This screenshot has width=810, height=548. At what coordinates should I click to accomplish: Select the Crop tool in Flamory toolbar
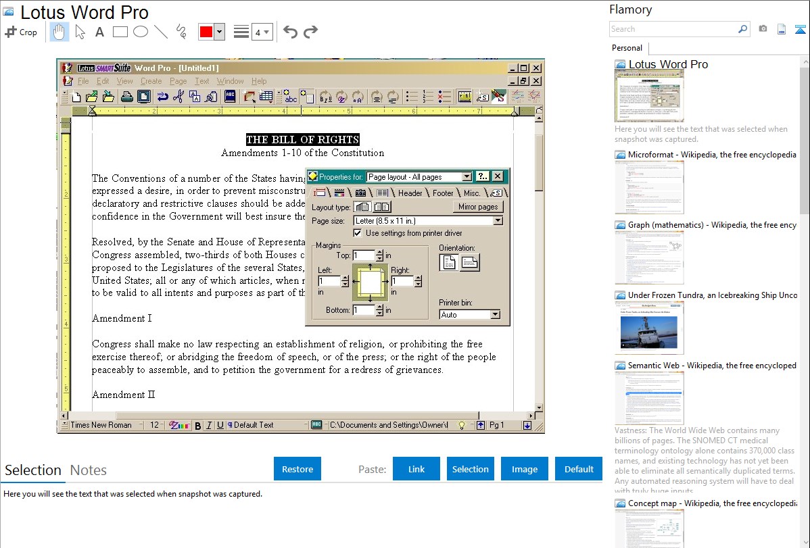pyautogui.click(x=21, y=32)
